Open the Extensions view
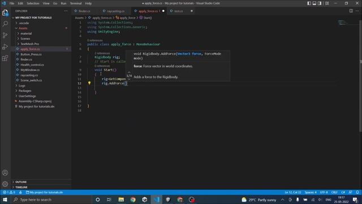This screenshot has height=204, width=362. 5,58
